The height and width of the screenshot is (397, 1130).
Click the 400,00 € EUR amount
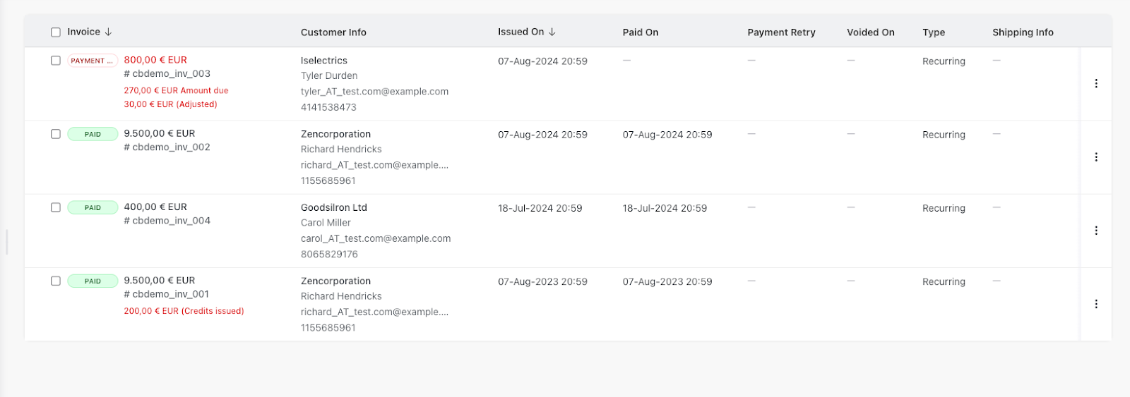[x=155, y=207]
